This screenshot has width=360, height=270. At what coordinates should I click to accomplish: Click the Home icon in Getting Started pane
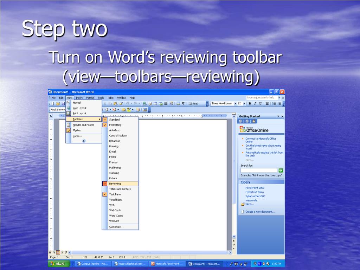[x=254, y=121]
